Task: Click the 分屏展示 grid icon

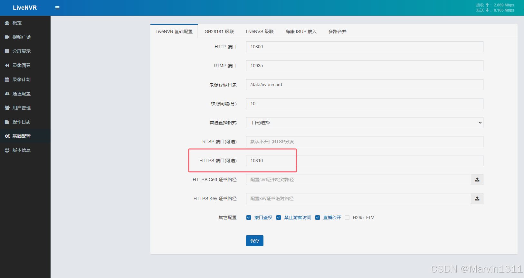Action: coord(7,51)
